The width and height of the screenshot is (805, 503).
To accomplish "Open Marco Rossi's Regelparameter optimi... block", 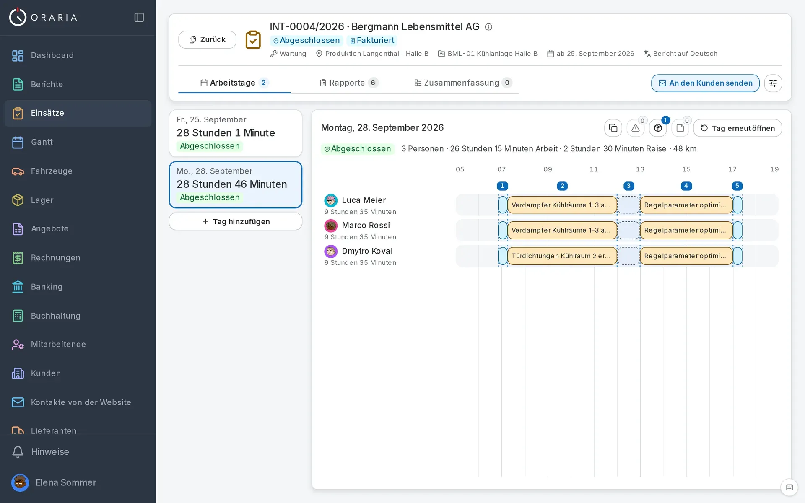I will pyautogui.click(x=686, y=230).
